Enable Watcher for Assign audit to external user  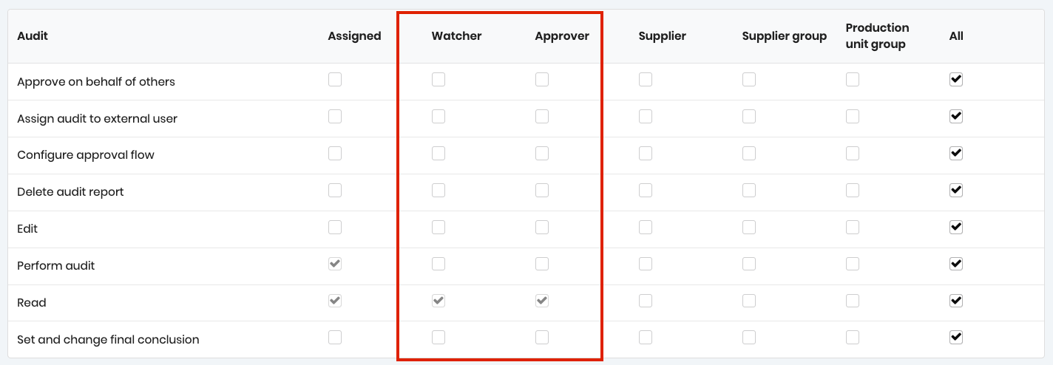[x=439, y=116]
